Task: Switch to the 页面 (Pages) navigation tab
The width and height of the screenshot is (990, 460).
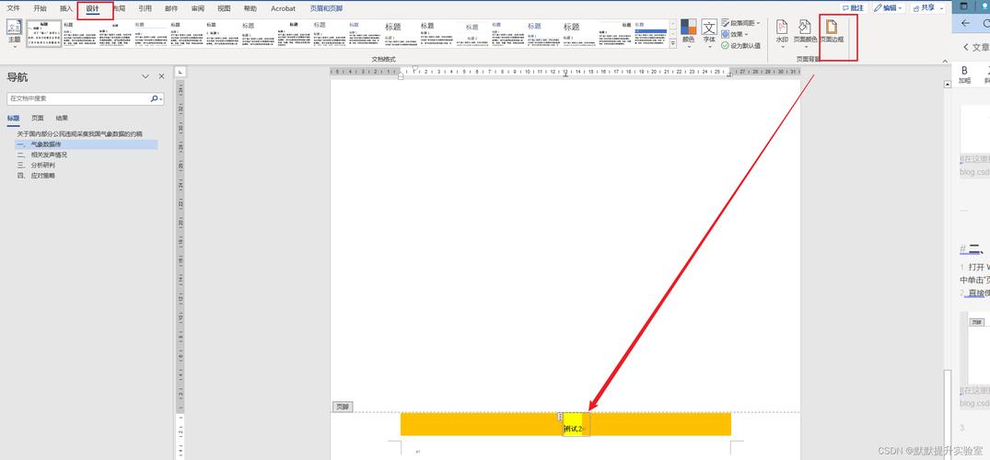Action: pyautogui.click(x=38, y=118)
